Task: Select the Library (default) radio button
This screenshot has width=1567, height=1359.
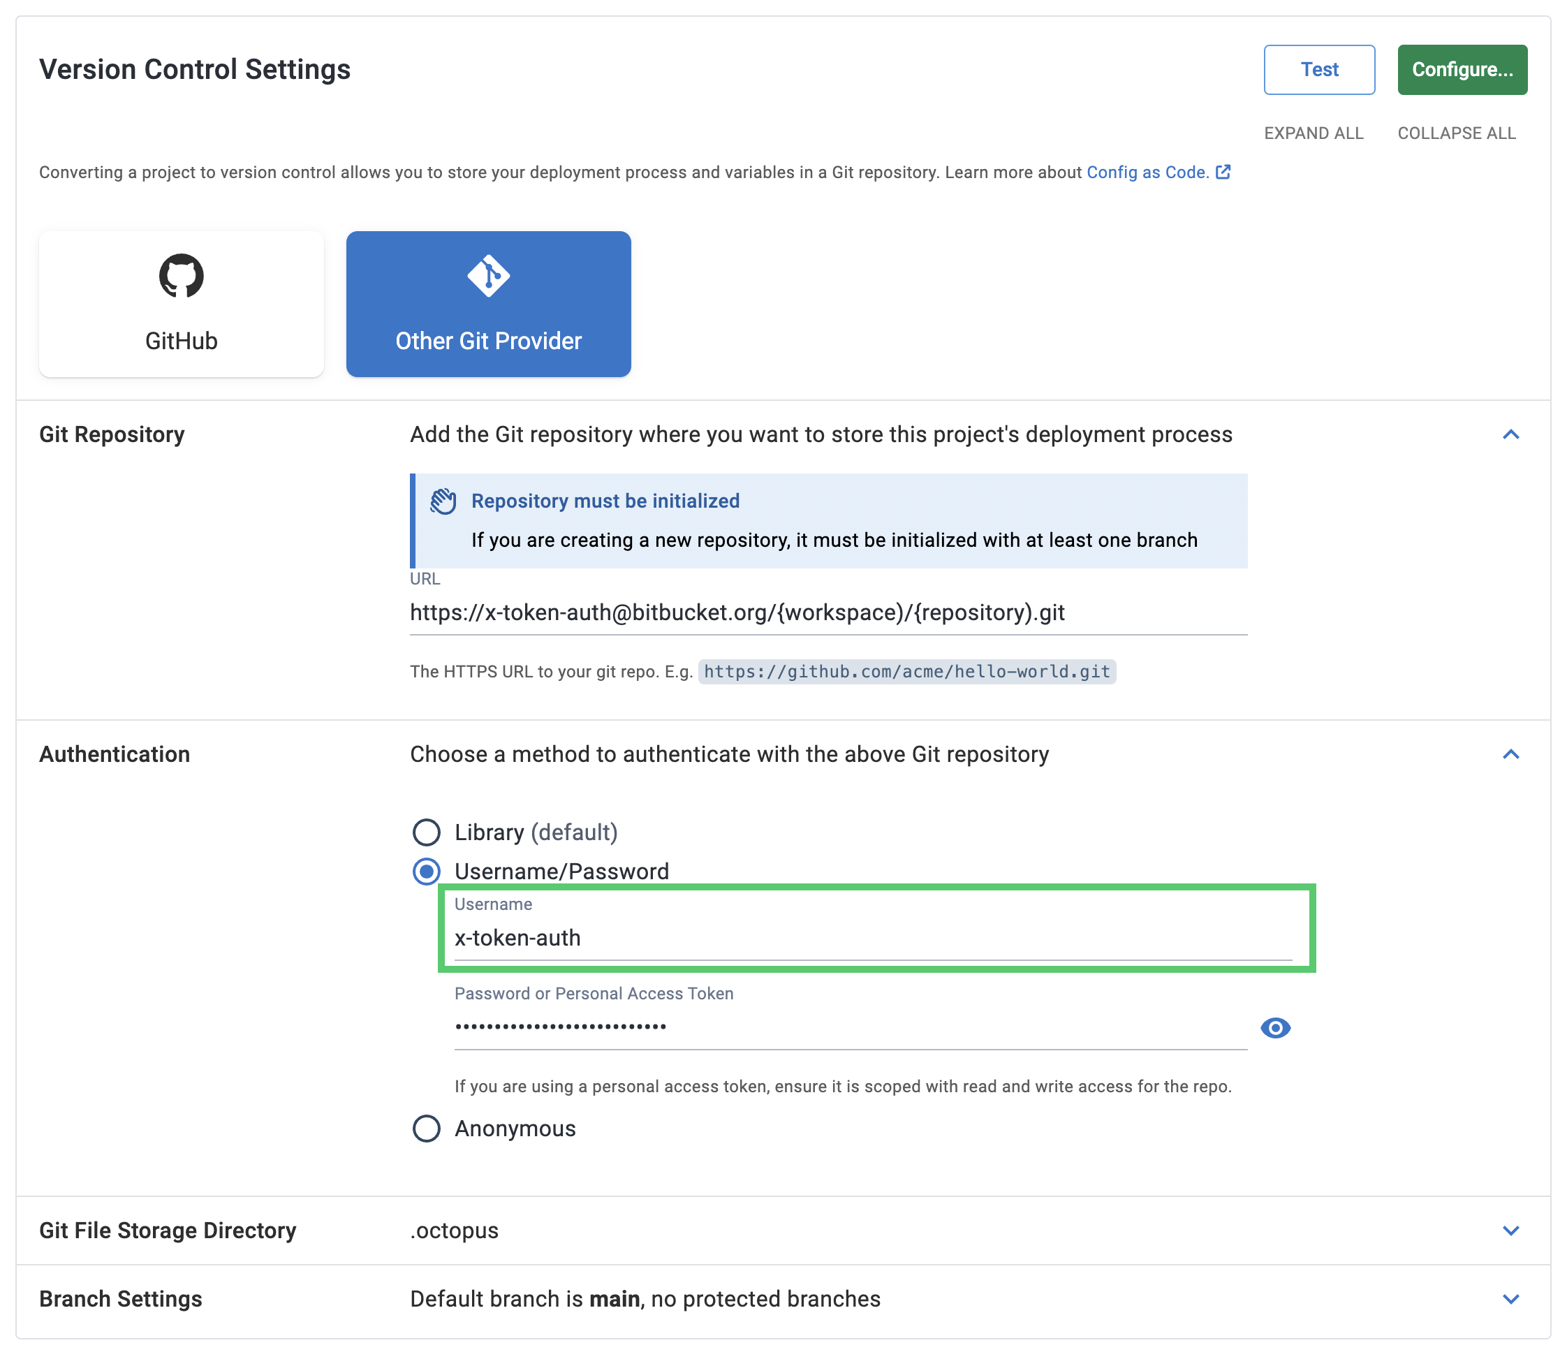Action: click(426, 832)
